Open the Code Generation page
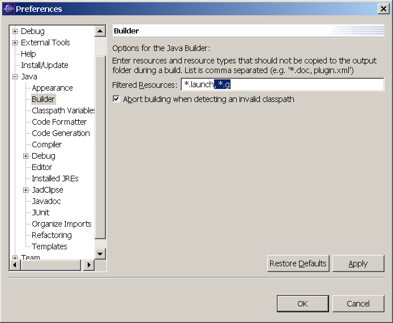The image size is (393, 323). click(61, 133)
